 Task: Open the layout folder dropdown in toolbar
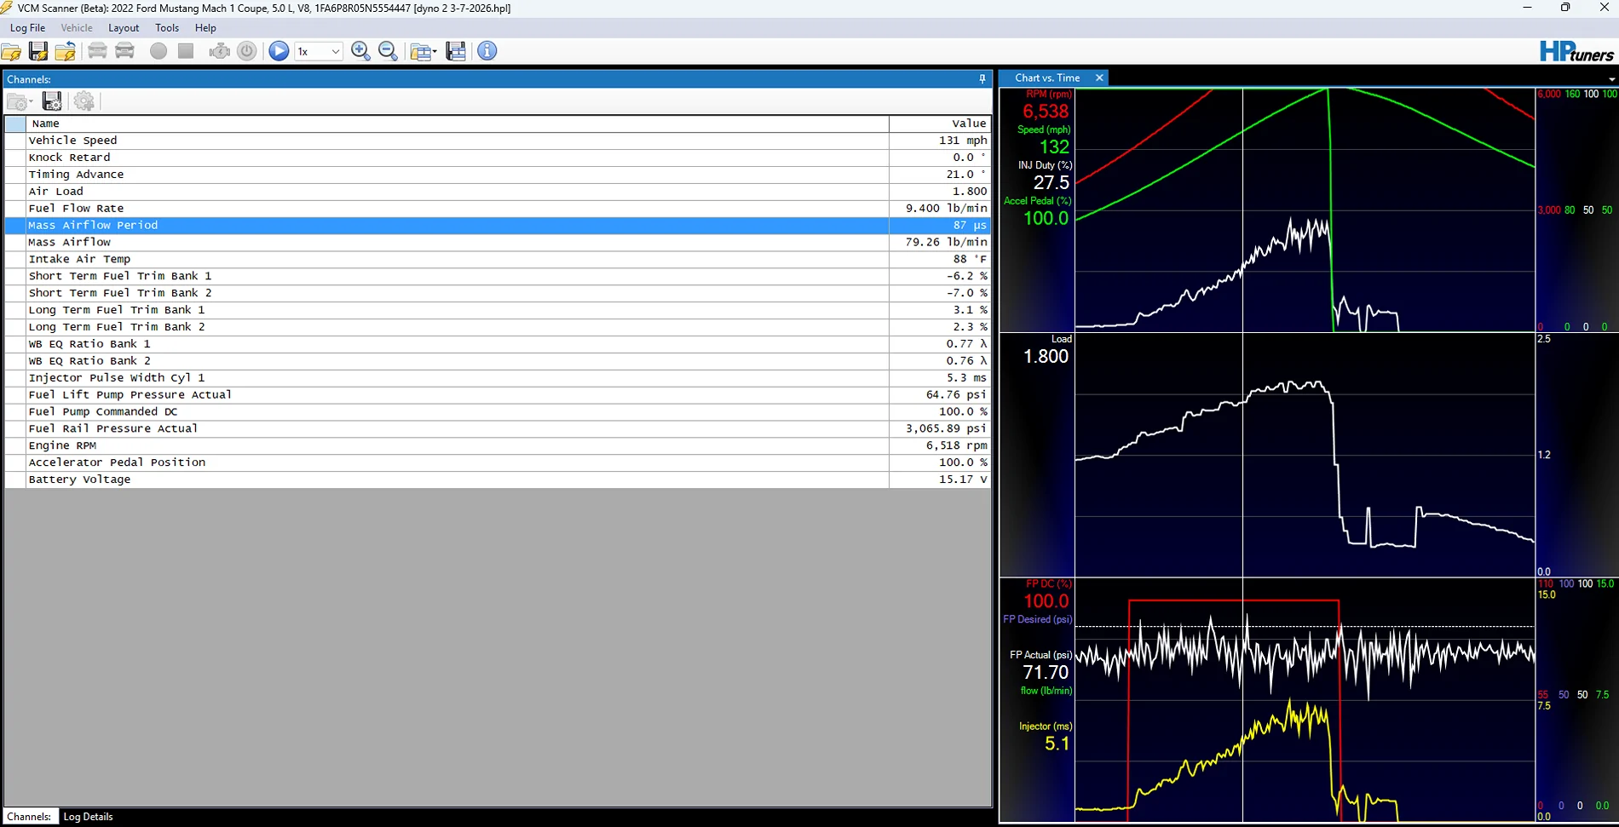point(423,51)
